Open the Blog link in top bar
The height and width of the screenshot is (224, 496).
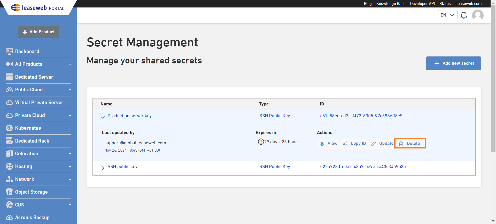pos(368,4)
